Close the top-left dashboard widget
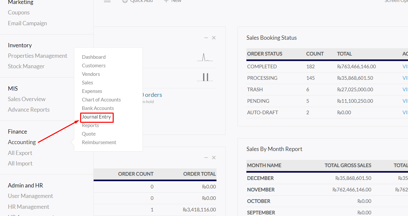408x216 pixels. tap(214, 38)
